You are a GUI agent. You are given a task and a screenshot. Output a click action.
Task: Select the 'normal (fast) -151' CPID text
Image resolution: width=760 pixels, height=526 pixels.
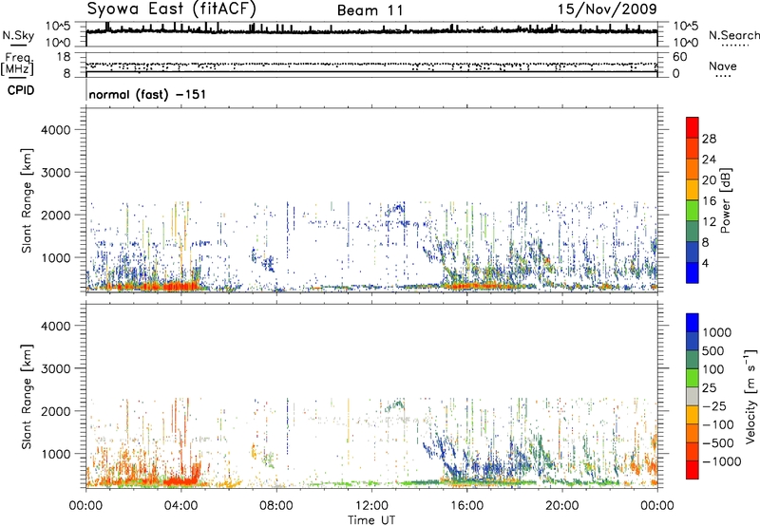click(x=147, y=94)
